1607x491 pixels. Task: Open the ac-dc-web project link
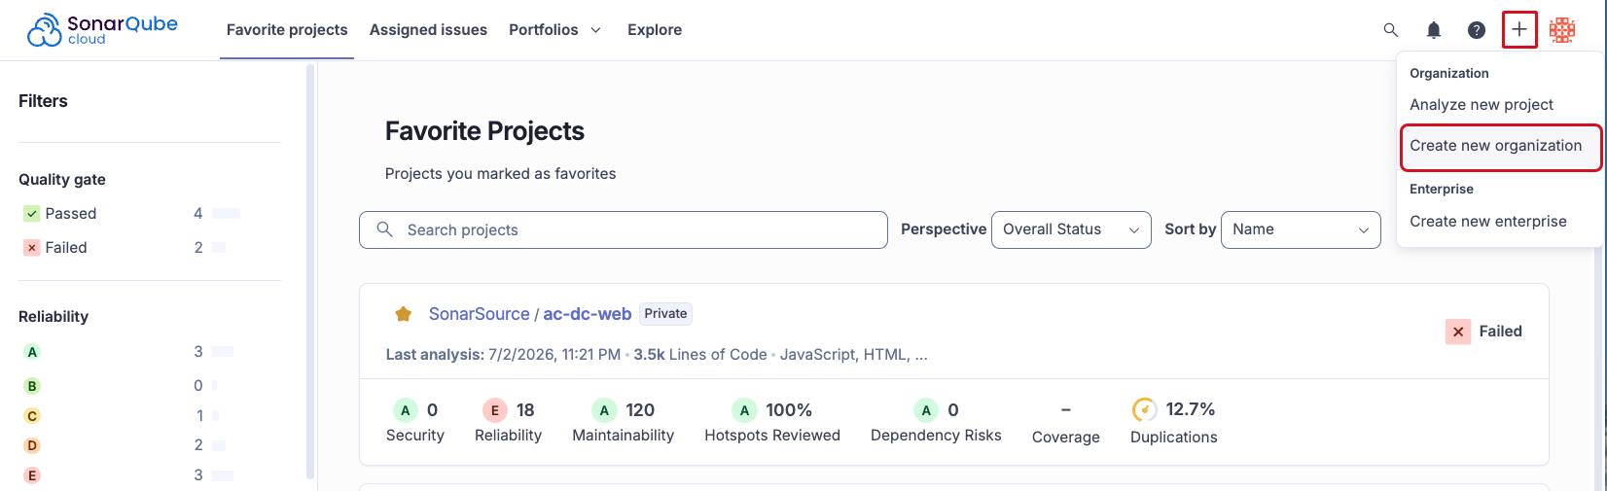coord(588,314)
